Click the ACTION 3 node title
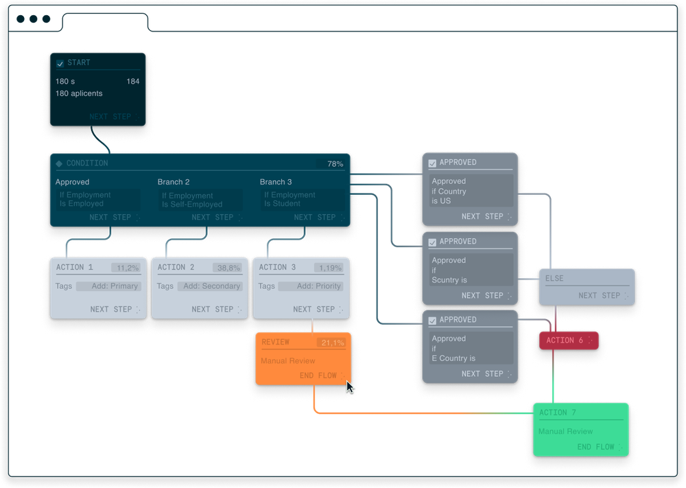The height and width of the screenshot is (488, 686). click(x=277, y=267)
